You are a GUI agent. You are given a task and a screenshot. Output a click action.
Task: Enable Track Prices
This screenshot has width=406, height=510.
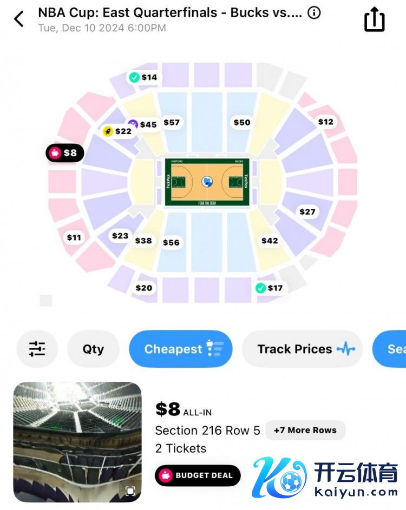pyautogui.click(x=302, y=349)
